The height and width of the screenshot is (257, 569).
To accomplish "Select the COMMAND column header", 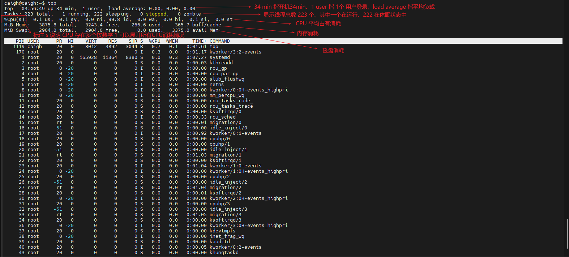I will coord(219,41).
